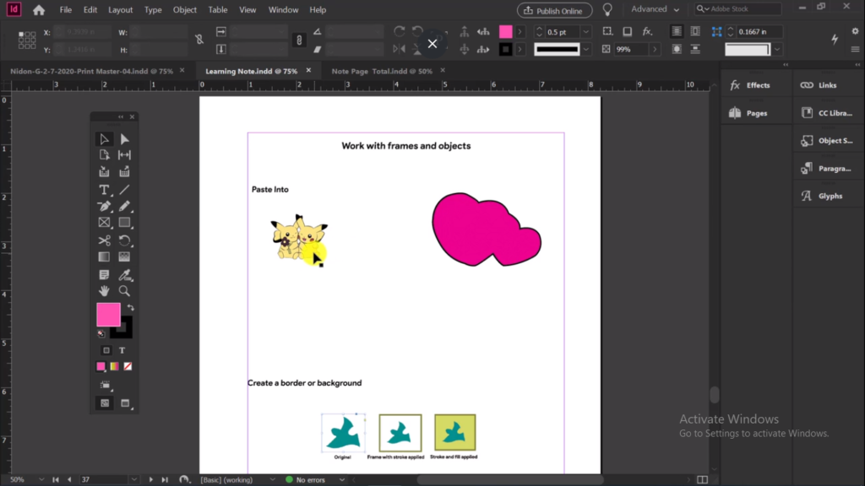Select the Note tool
Image resolution: width=865 pixels, height=486 pixels.
click(104, 274)
